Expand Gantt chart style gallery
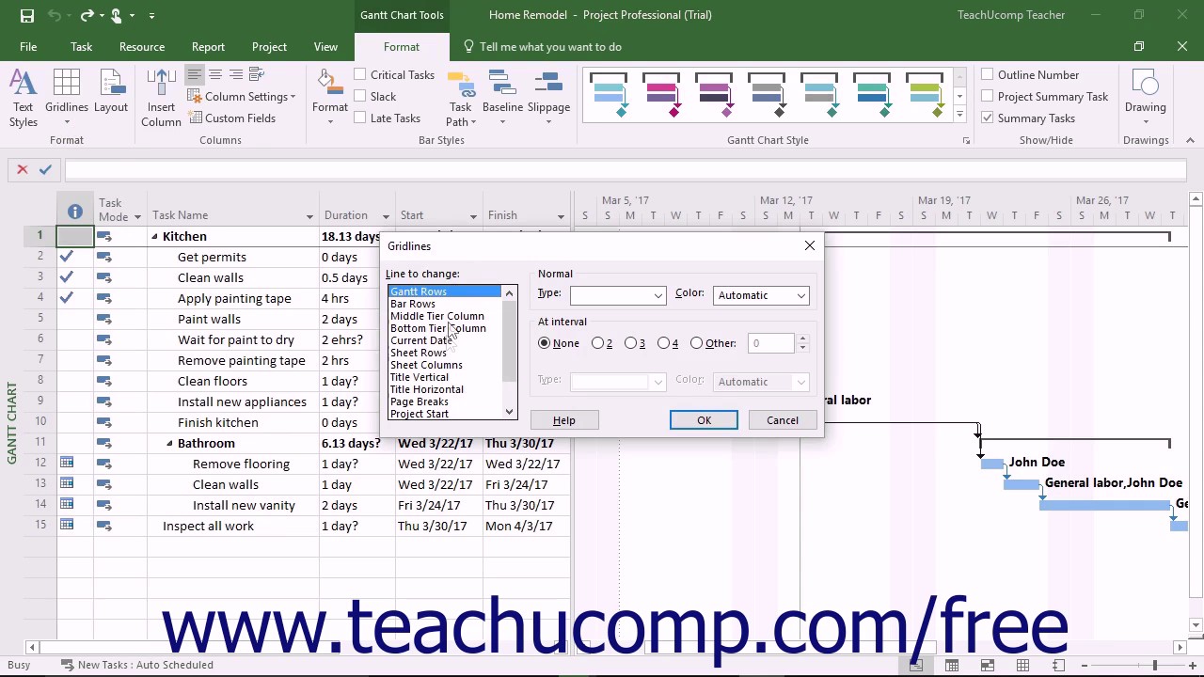This screenshot has height=677, width=1204. tap(959, 115)
